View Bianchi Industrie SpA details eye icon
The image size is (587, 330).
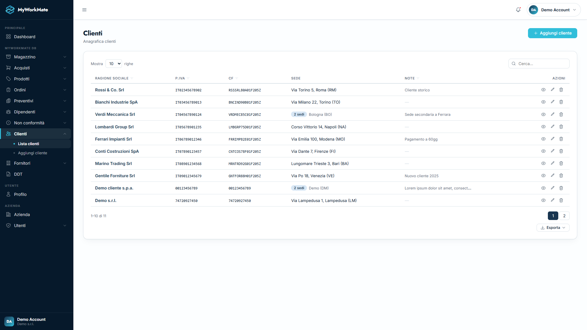click(x=543, y=102)
